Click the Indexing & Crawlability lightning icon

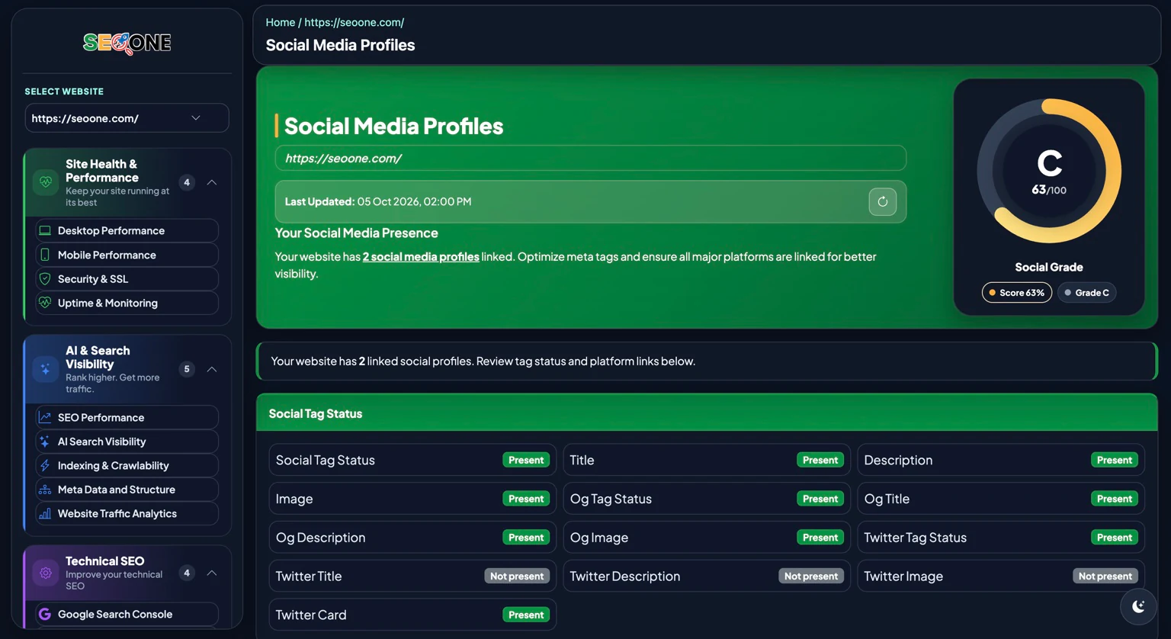(x=45, y=465)
